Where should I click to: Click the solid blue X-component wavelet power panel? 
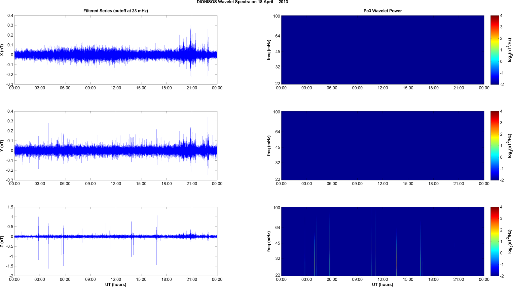click(382, 50)
